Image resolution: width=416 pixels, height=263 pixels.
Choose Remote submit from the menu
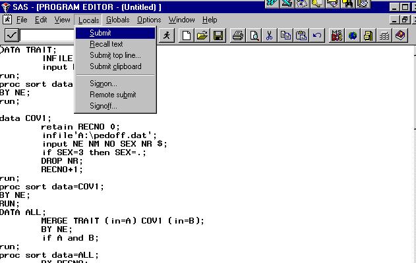[115, 95]
